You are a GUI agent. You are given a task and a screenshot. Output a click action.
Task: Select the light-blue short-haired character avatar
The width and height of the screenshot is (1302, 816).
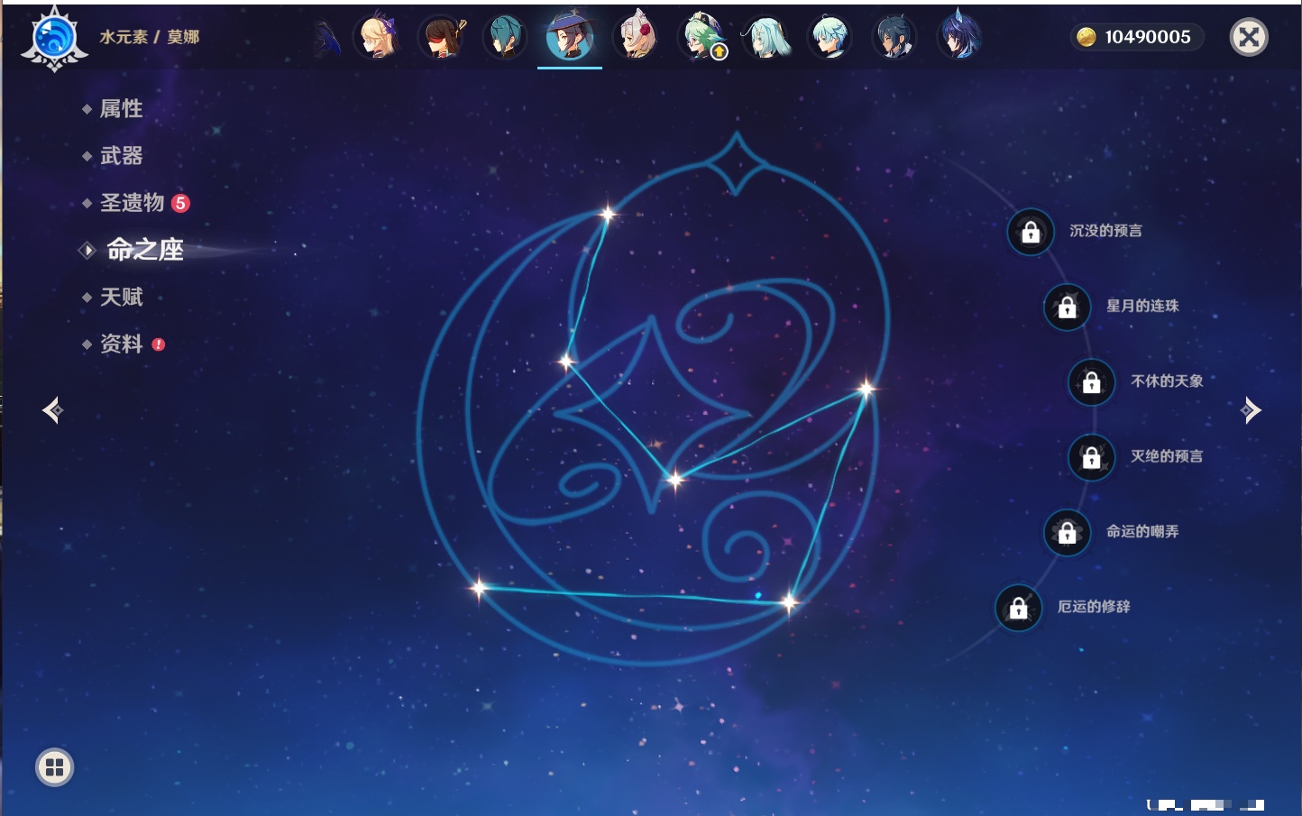point(830,38)
